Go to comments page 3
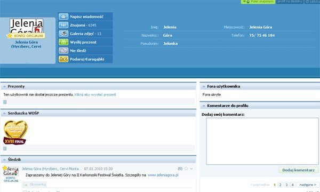Viewport: 320px width, 192px height. coord(286,185)
